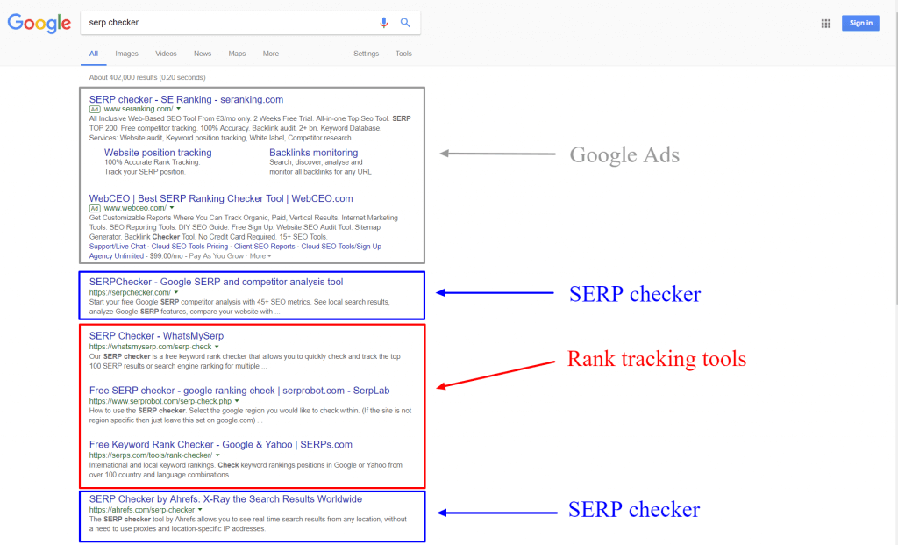
Task: Open the Tools menu
Action: [403, 54]
